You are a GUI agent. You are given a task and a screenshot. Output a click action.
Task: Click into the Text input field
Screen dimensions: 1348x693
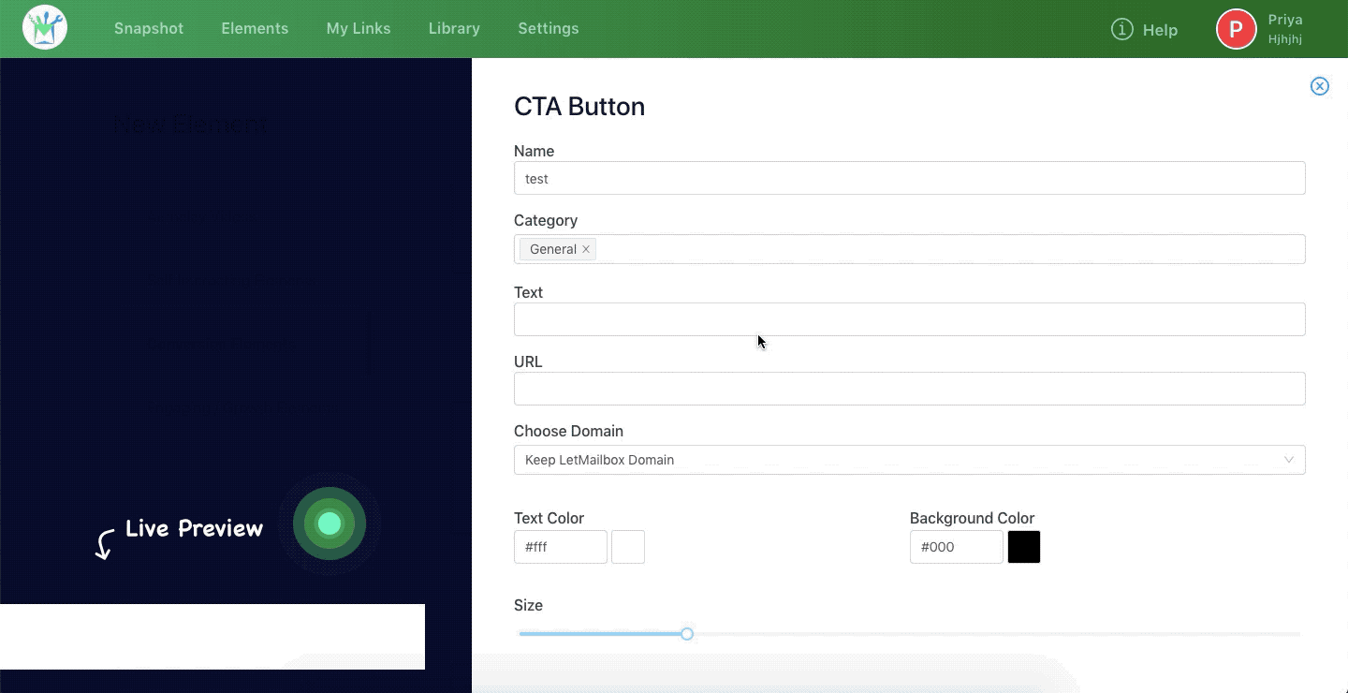click(910, 319)
